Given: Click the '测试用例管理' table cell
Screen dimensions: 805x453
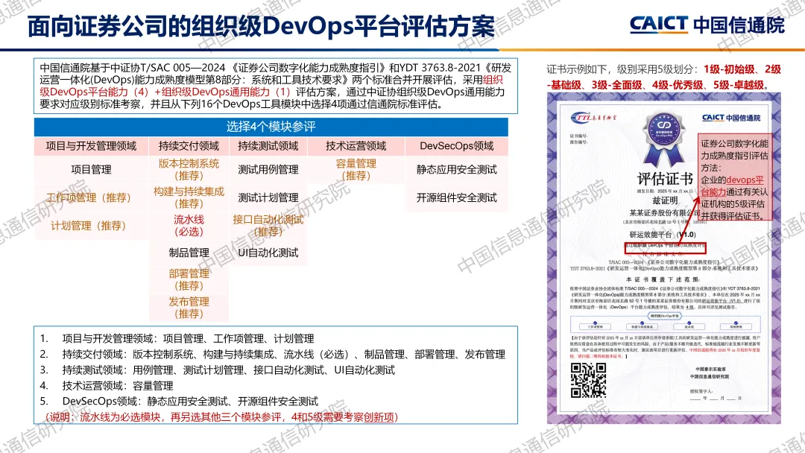Looking at the screenshot, I should (x=268, y=170).
